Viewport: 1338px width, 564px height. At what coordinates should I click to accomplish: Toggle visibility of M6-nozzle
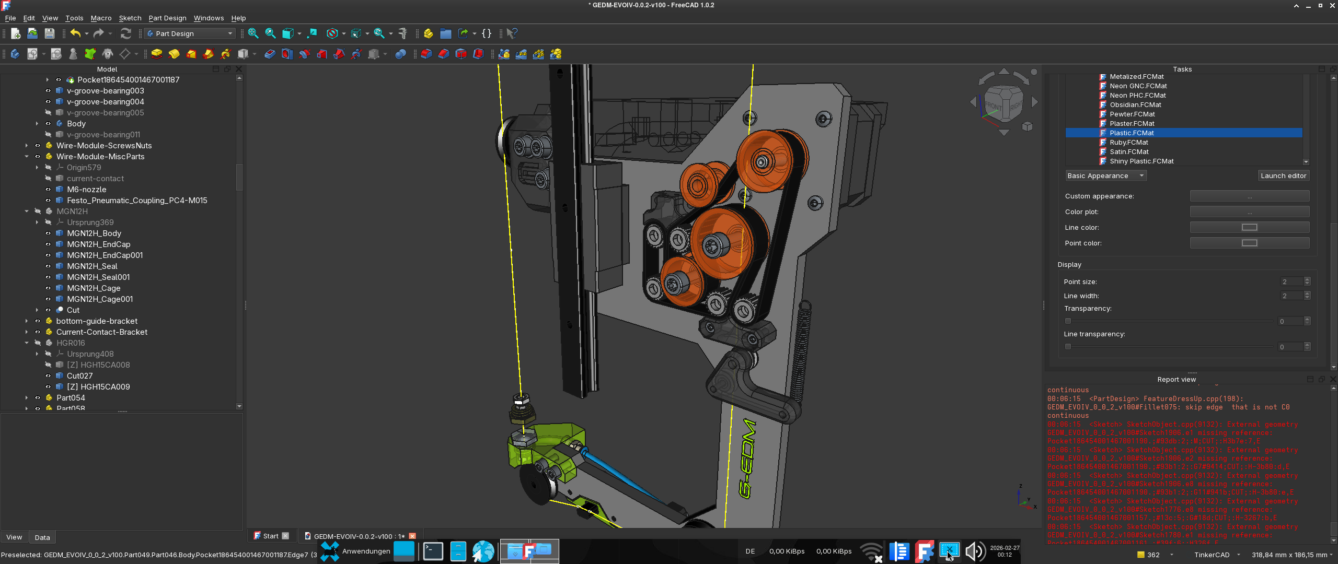48,190
